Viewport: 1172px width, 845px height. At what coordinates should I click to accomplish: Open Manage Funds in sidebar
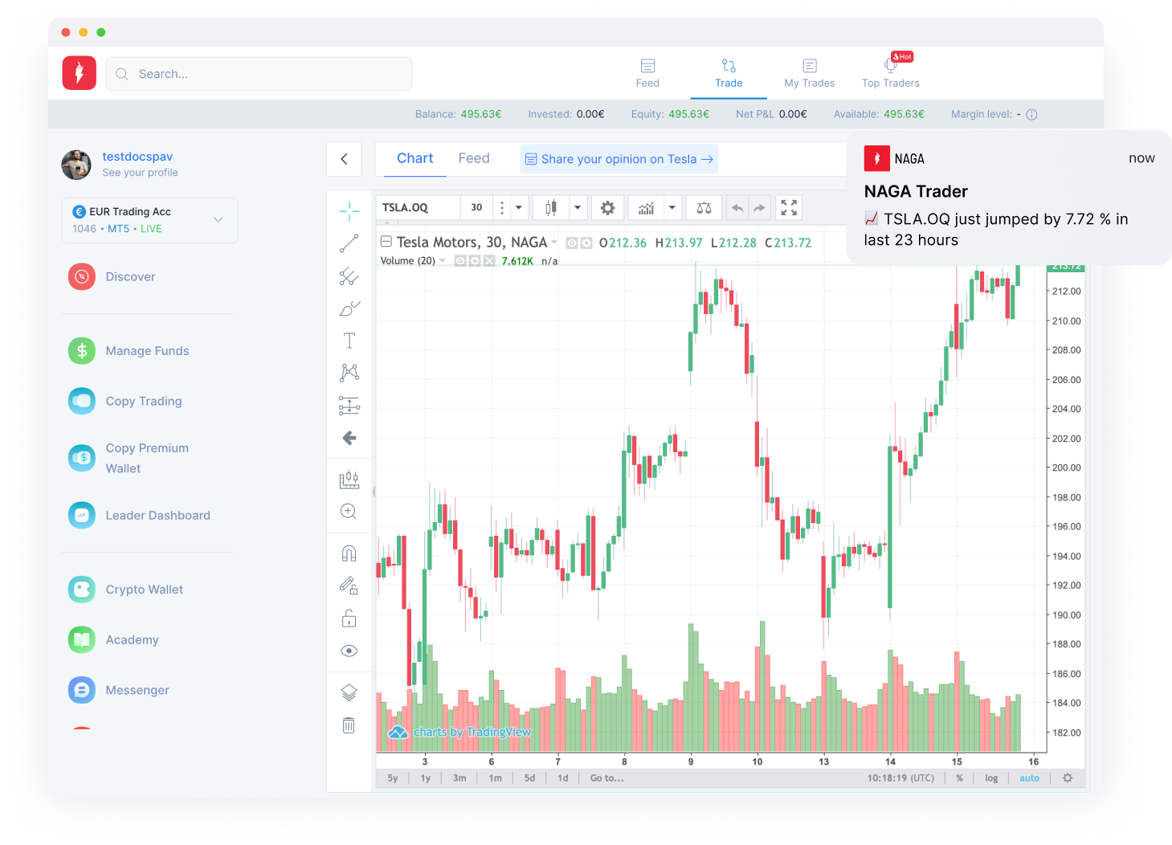129,351
